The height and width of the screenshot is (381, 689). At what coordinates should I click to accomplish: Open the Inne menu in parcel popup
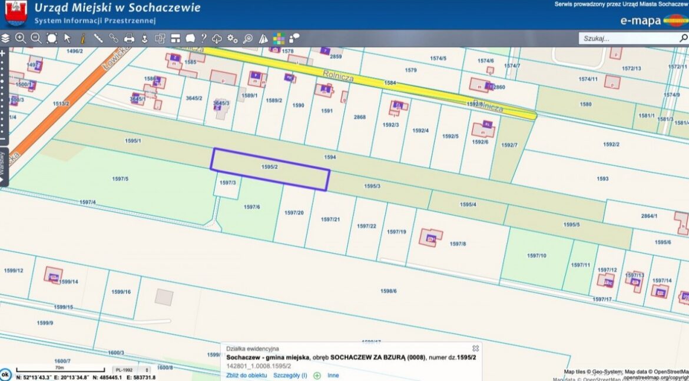tap(333, 375)
